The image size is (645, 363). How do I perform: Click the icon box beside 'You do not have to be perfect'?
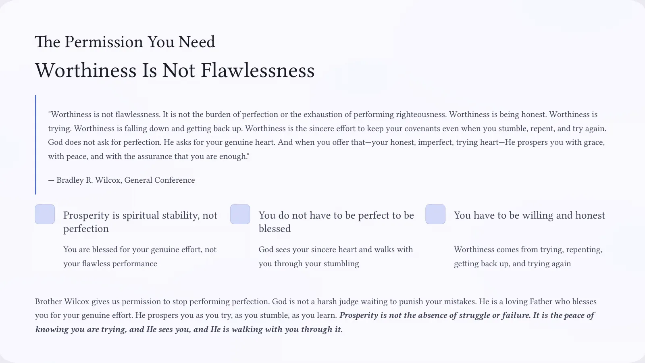[240, 214]
